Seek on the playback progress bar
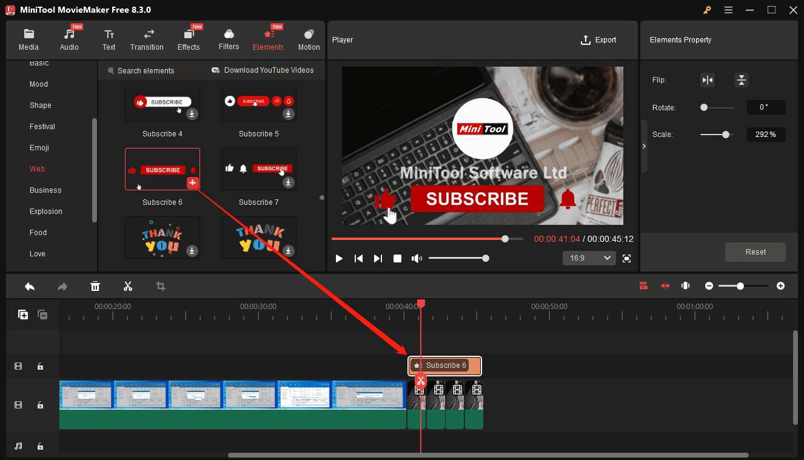 click(427, 239)
